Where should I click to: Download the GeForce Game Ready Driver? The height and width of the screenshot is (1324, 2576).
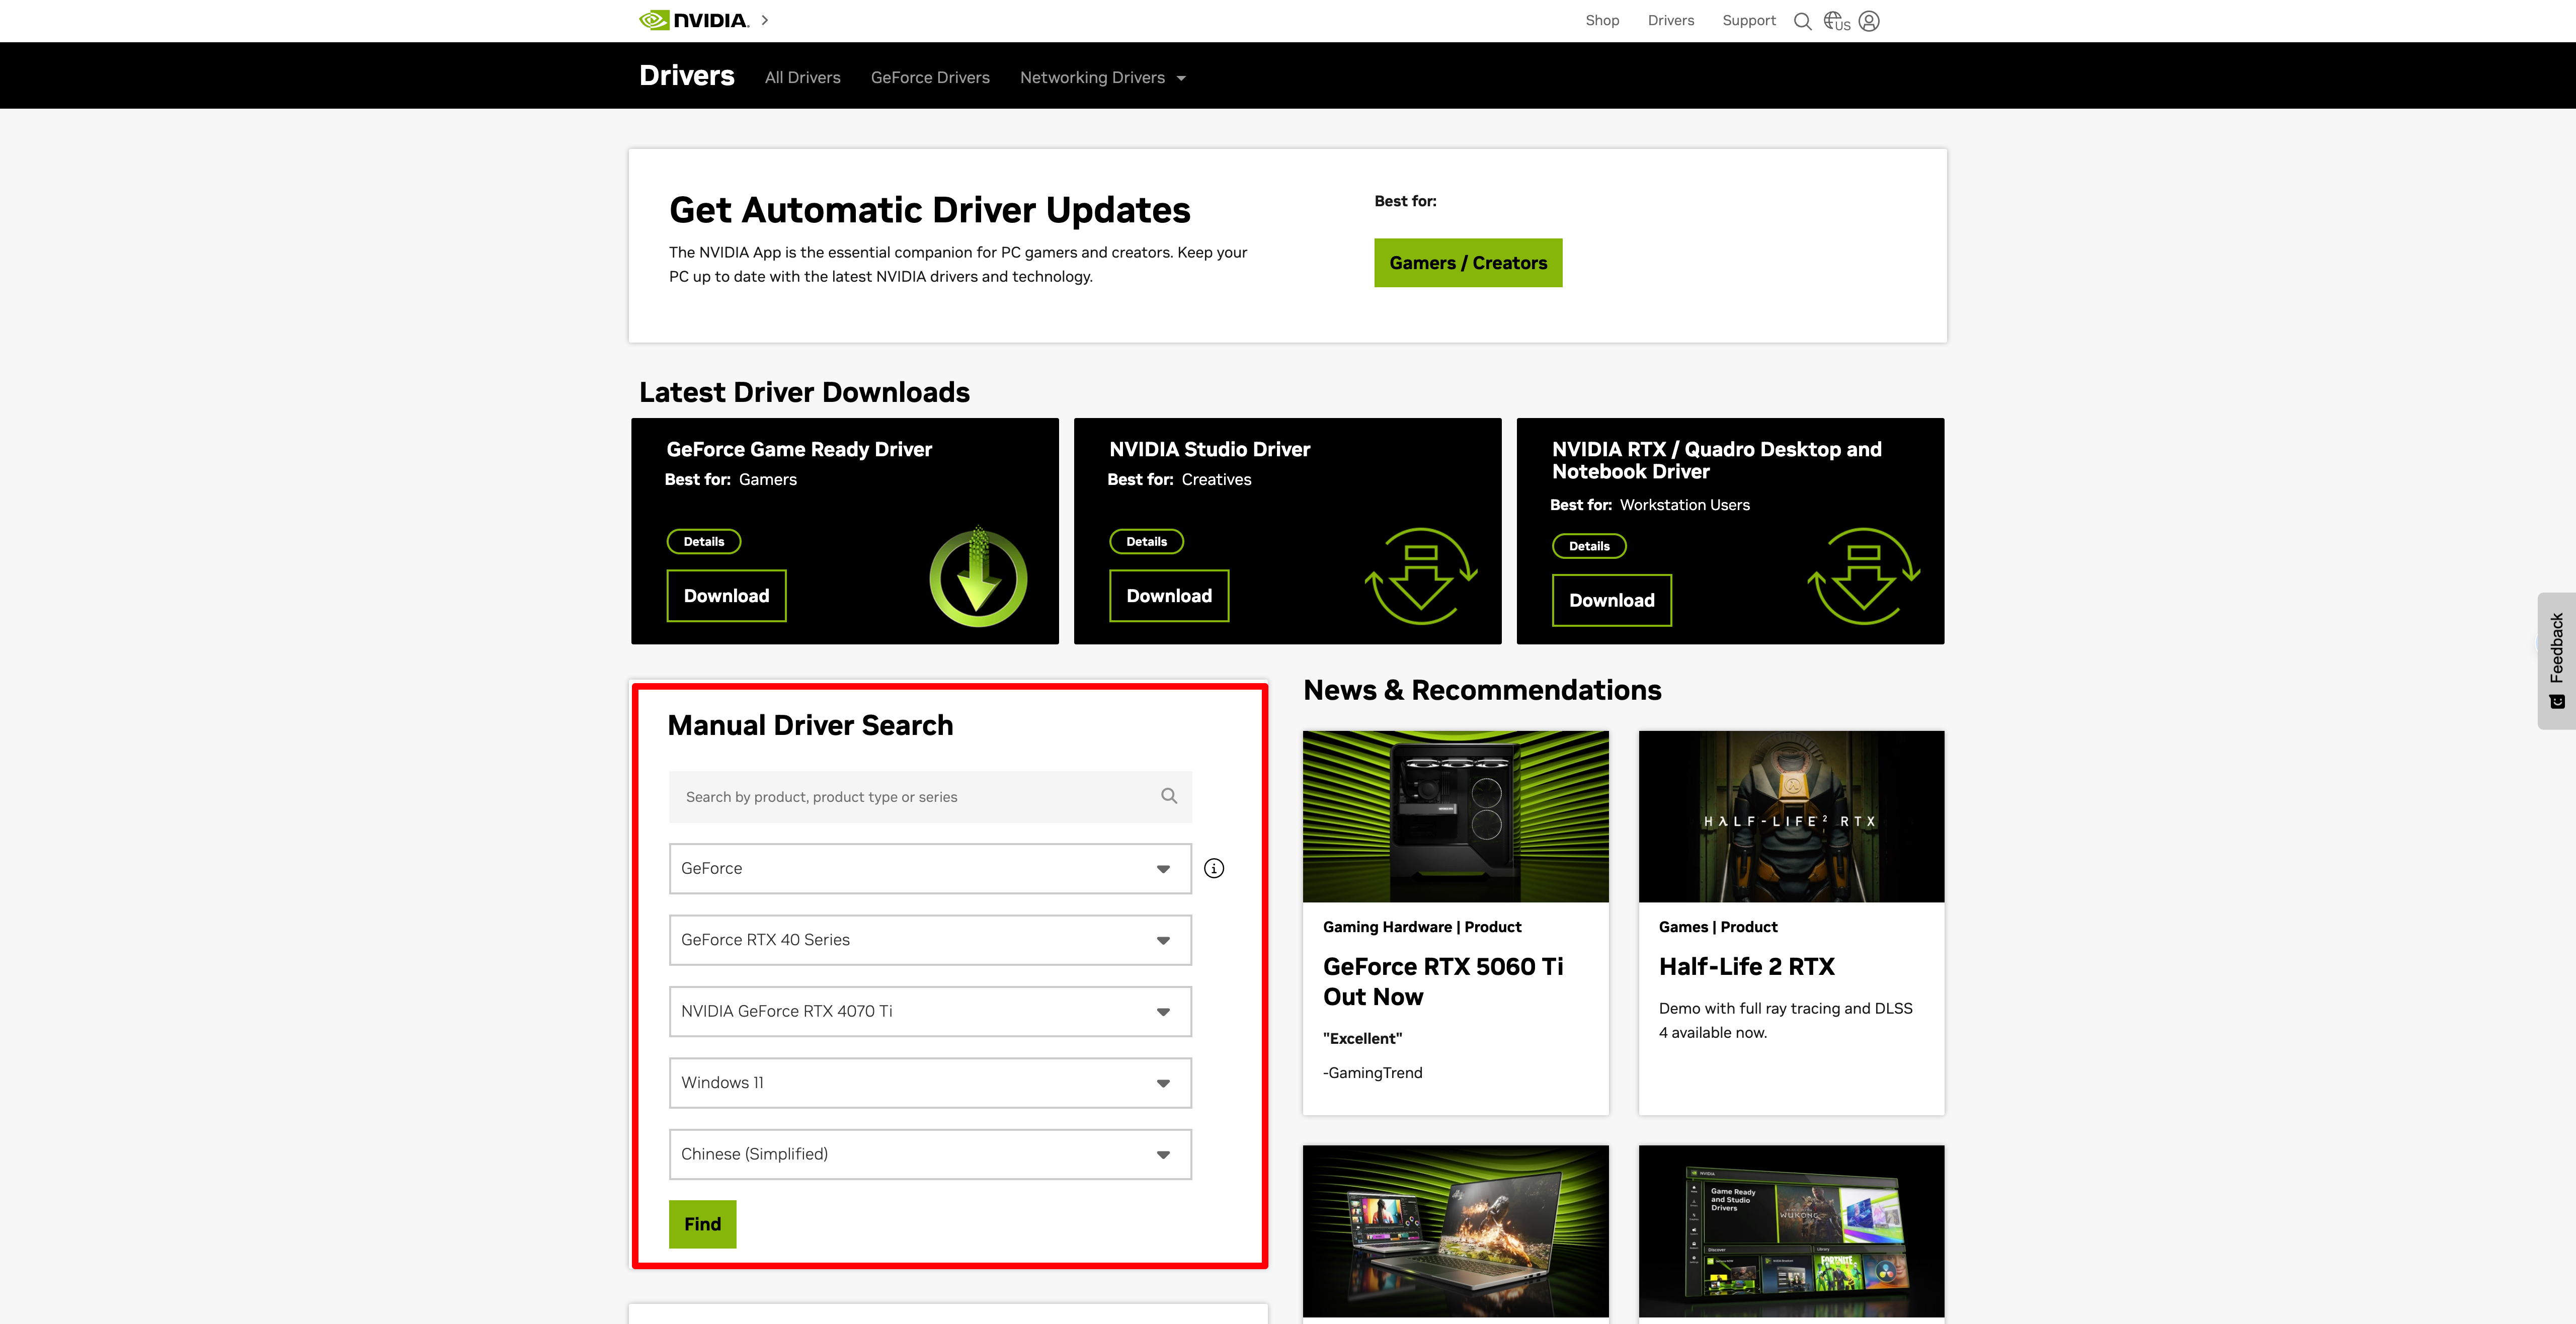click(727, 596)
